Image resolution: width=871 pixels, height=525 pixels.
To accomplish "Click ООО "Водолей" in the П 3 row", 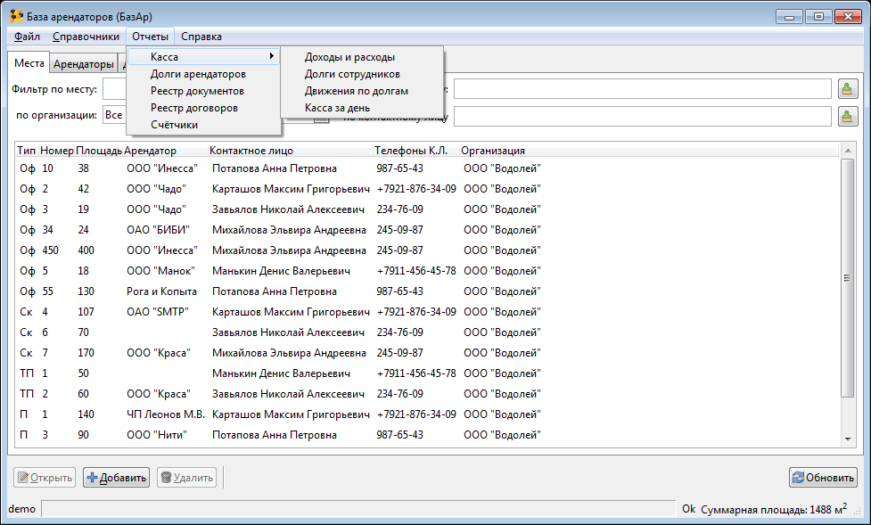I will pyautogui.click(x=502, y=435).
